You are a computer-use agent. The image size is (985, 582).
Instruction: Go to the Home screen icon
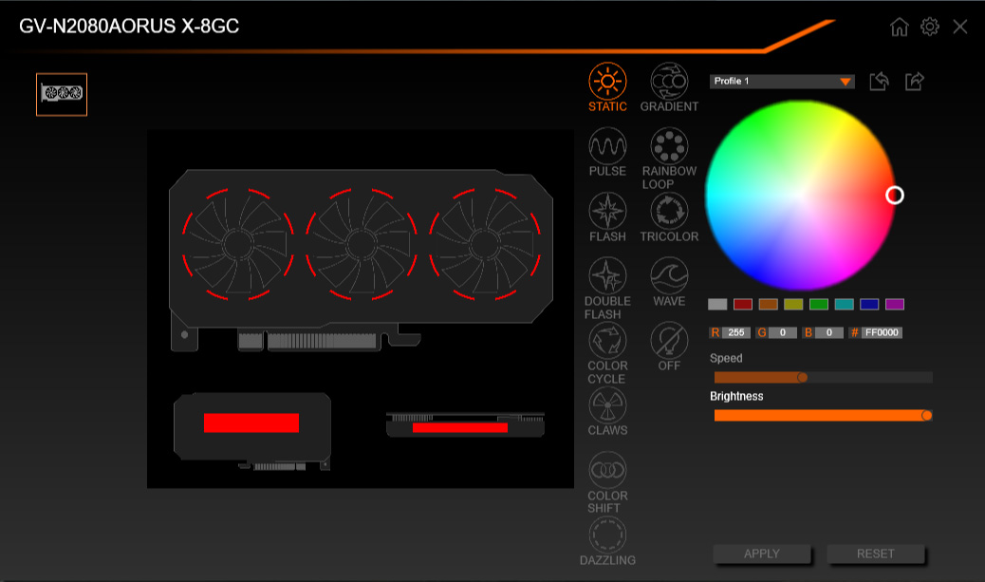pos(899,27)
